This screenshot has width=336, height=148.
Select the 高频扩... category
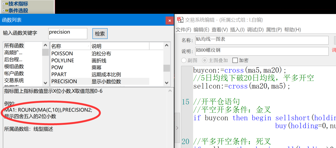(13, 53)
